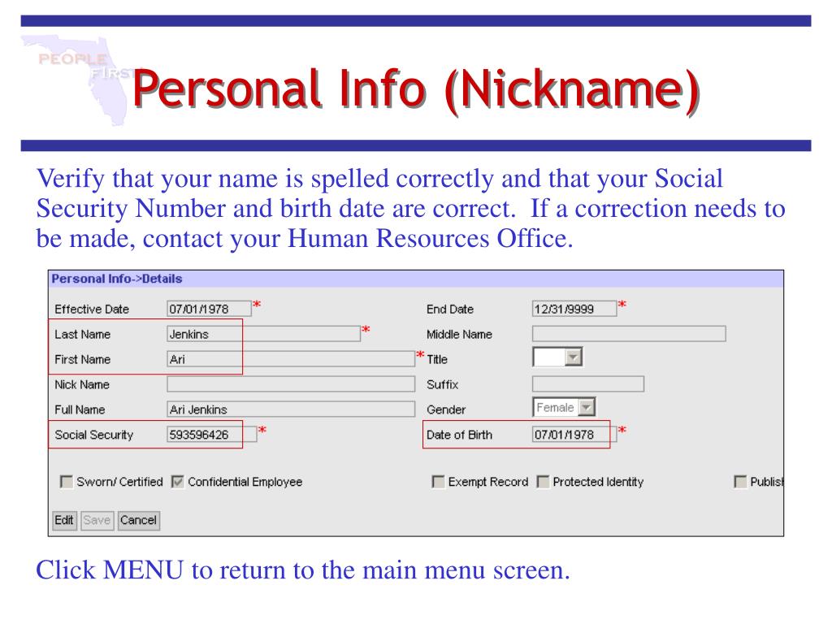Click the Date of Birth field
This screenshot has width=832, height=624.
point(574,435)
